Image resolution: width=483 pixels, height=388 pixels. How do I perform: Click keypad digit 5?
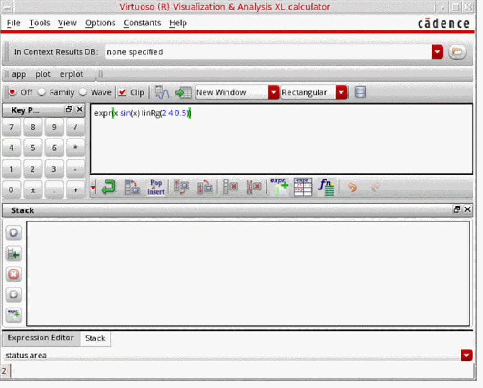(32, 148)
